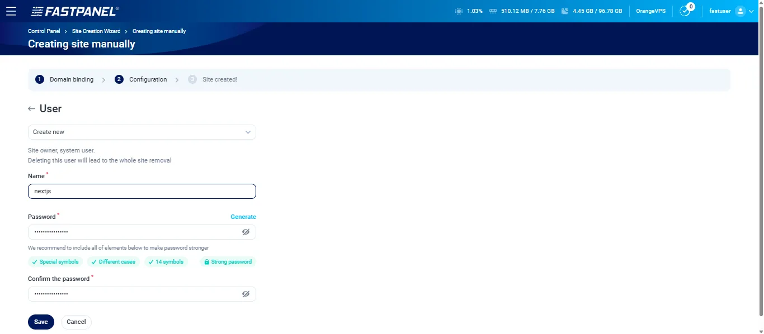Open the notifications icon with zero badge

685,11
